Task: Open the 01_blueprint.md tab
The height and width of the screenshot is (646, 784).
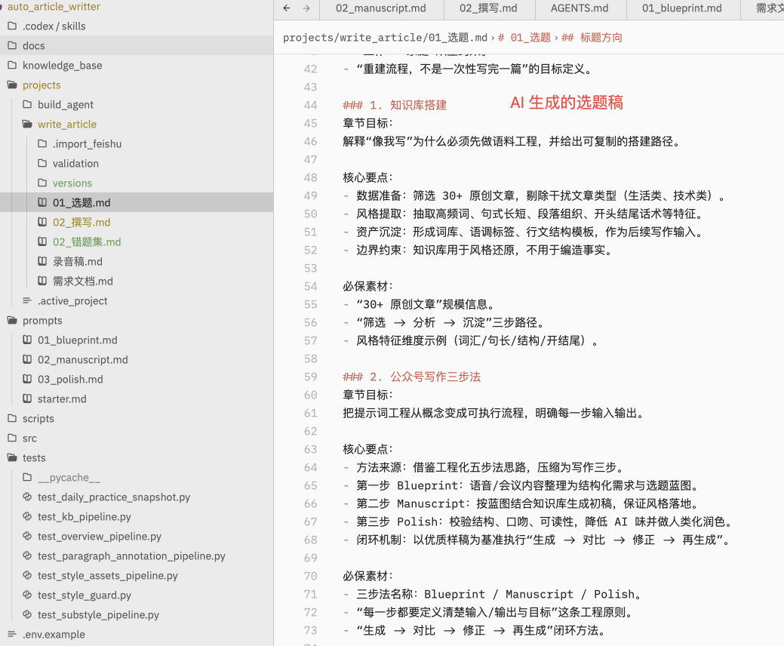Action: (682, 8)
